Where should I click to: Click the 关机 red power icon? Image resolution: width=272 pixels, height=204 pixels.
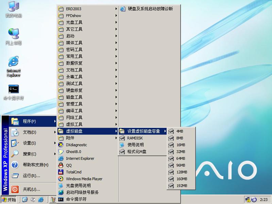15,189
